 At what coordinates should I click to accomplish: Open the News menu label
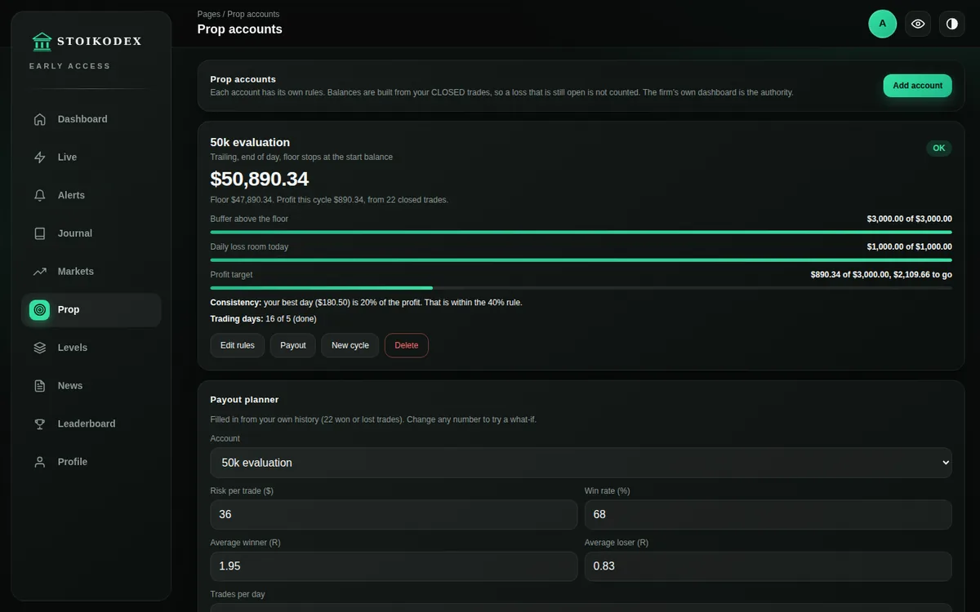click(69, 386)
